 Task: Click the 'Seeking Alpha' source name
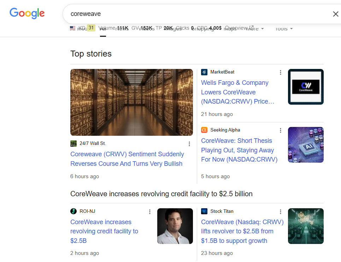tap(225, 130)
